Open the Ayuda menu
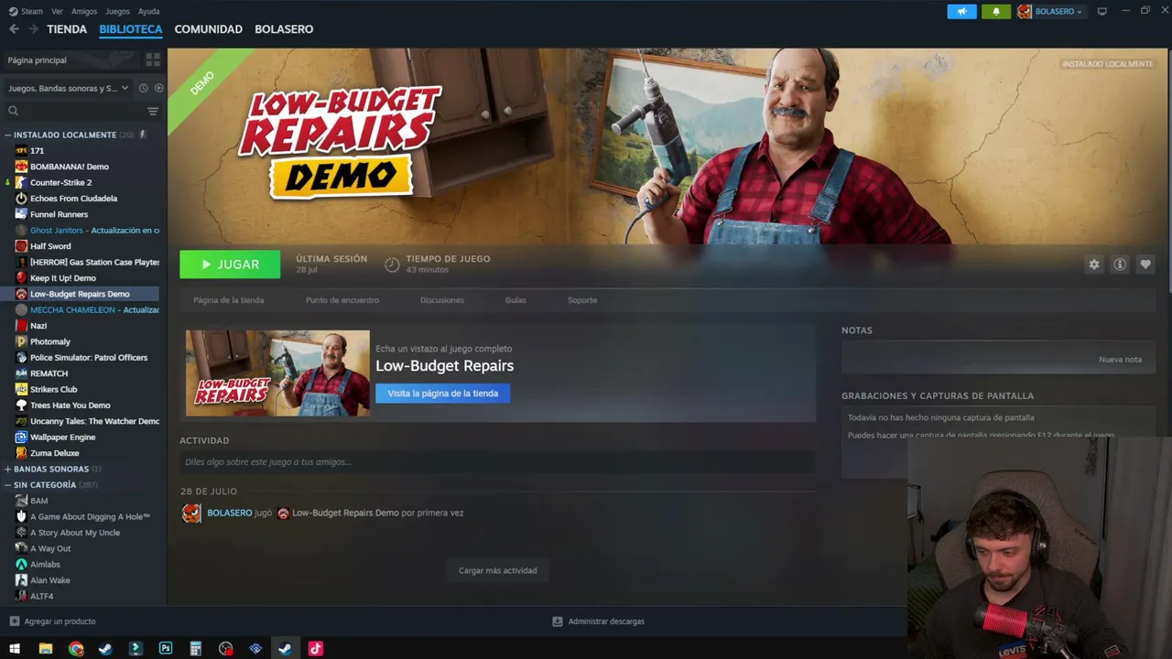The width and height of the screenshot is (1172, 659). (x=148, y=12)
